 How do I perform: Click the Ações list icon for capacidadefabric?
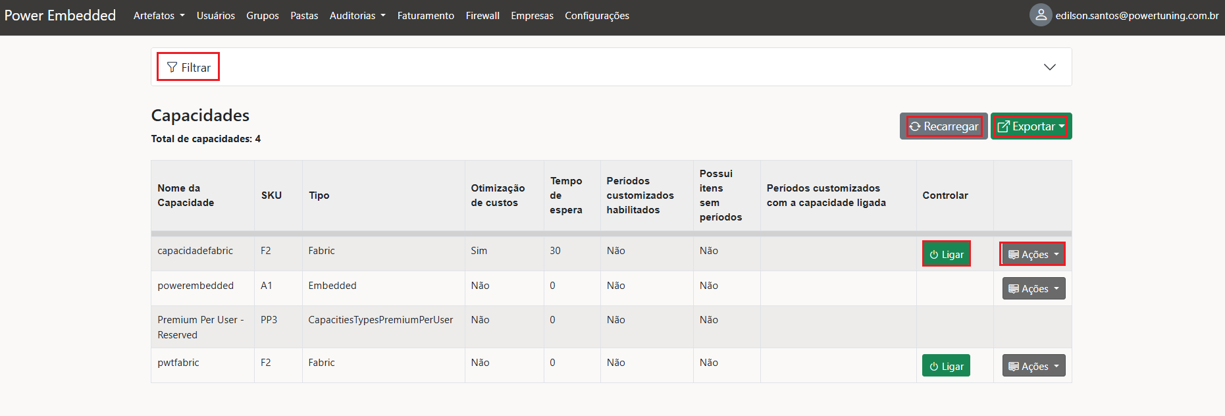coord(1014,255)
